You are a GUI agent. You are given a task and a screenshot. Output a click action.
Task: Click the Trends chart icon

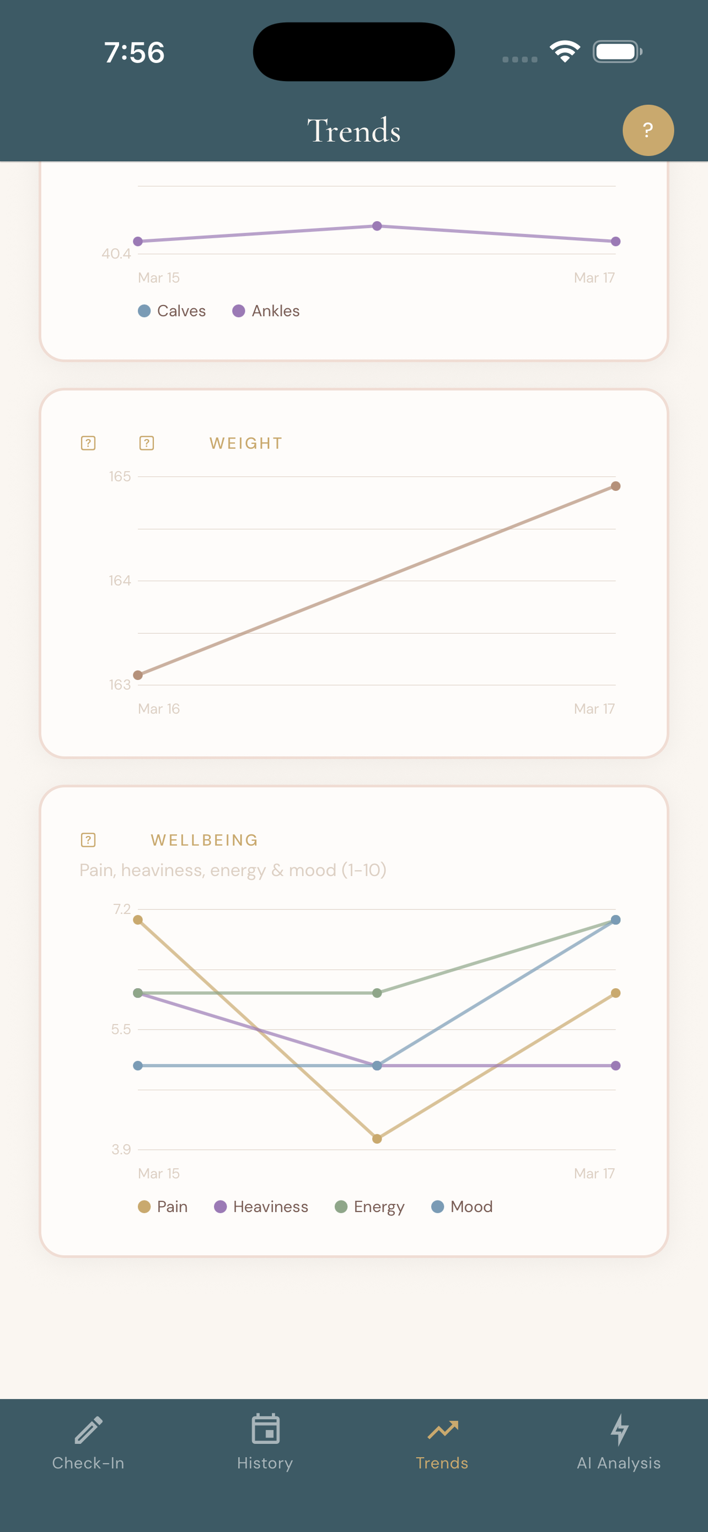click(x=442, y=1430)
